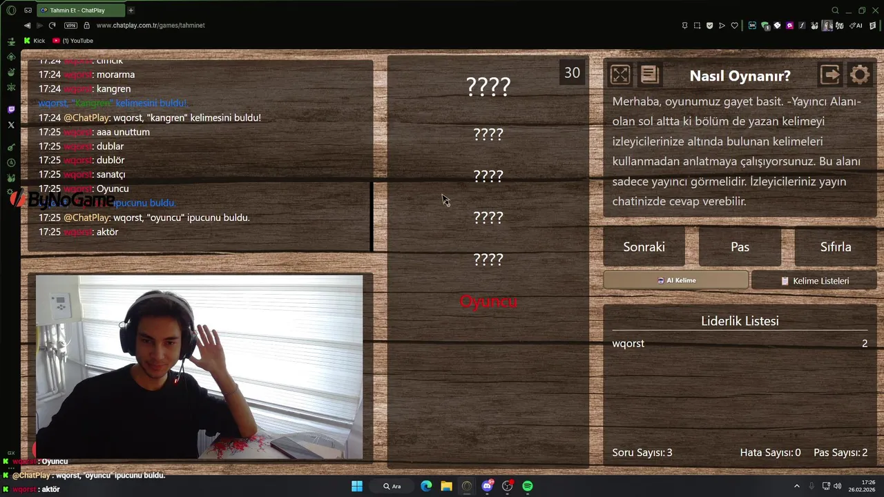Open the Spotify taskbar icon
Image resolution: width=884 pixels, height=497 pixels.
pos(528,486)
